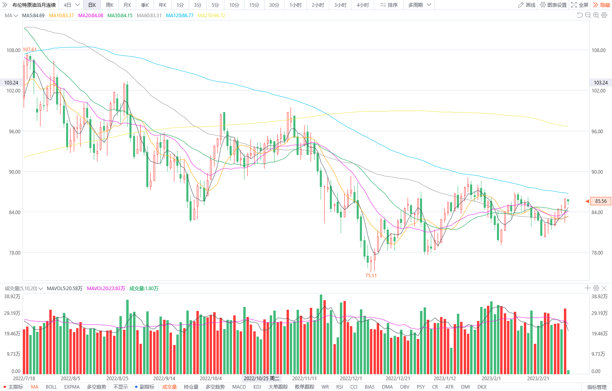This screenshot has width=612, height=391.
Task: Open the MA indicator dropdown above the chart
Action: point(11,16)
